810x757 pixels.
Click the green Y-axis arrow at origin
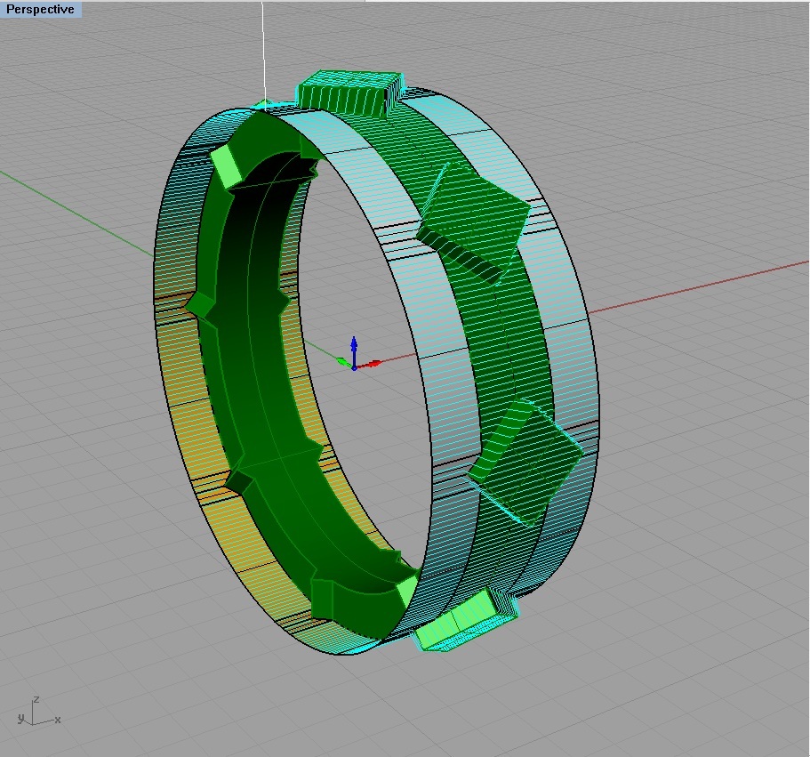(x=341, y=360)
